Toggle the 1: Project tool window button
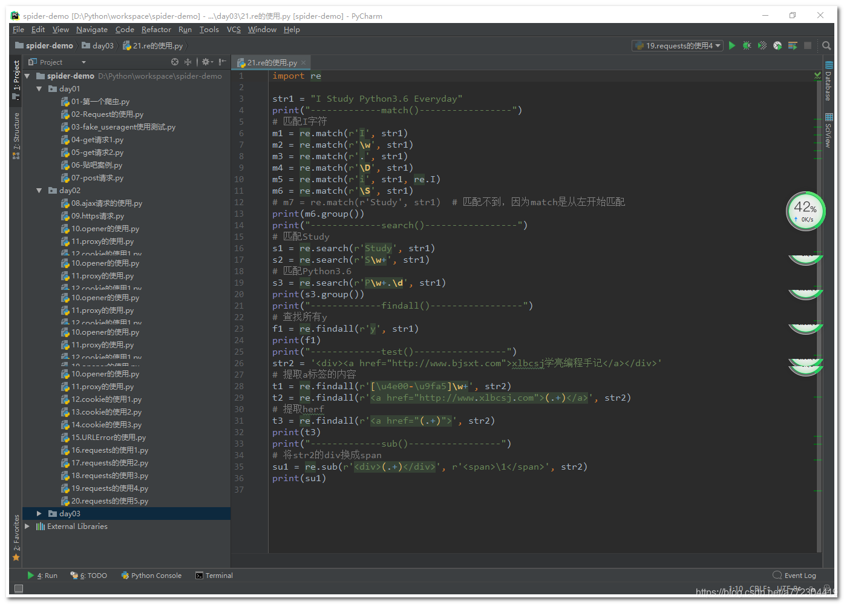The width and height of the screenshot is (844, 604). (x=16, y=79)
